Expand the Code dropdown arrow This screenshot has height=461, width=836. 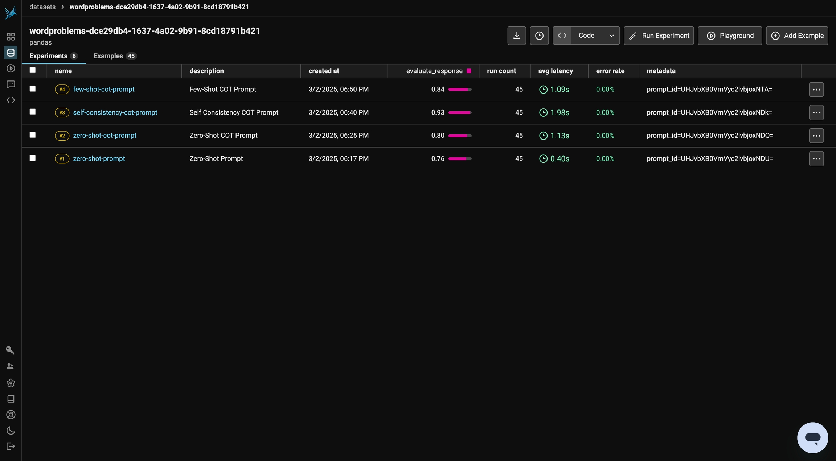611,36
